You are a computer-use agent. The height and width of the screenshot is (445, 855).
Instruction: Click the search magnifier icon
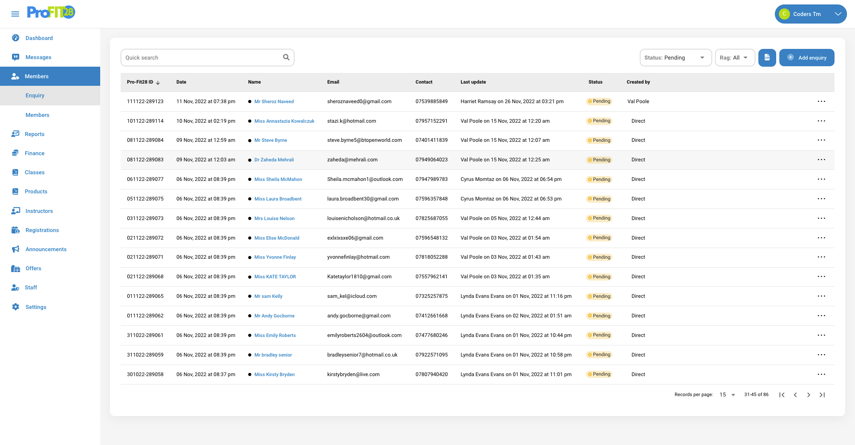tap(286, 57)
